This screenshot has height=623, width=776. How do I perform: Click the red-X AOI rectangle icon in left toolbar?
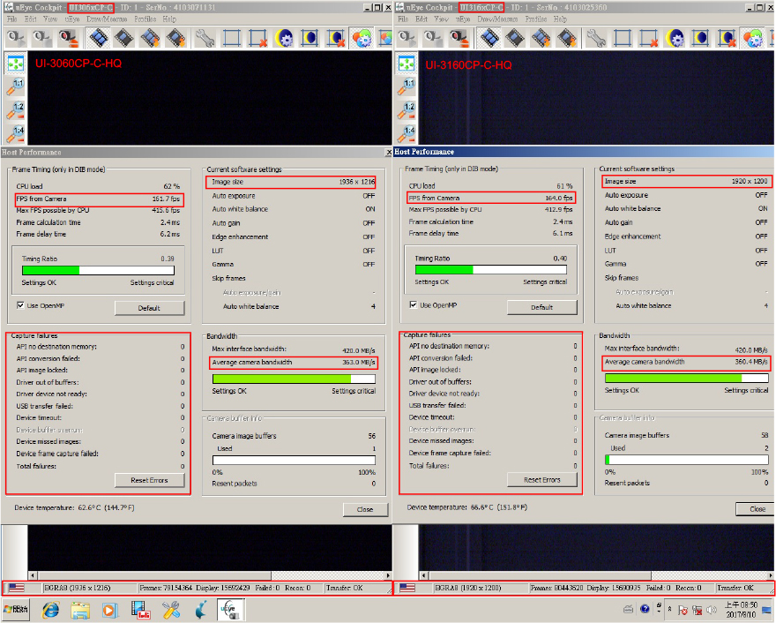(x=257, y=38)
